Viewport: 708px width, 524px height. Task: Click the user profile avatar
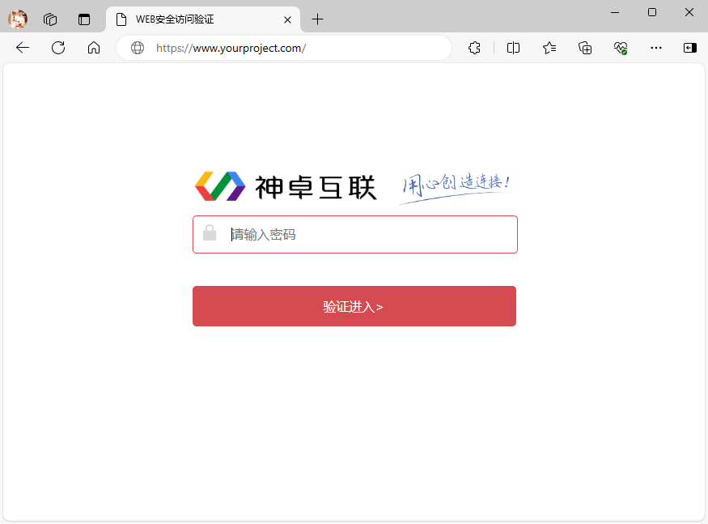pyautogui.click(x=18, y=19)
